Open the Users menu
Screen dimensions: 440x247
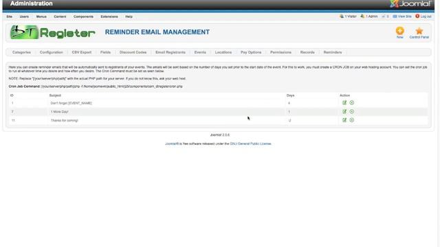pyautogui.click(x=24, y=16)
